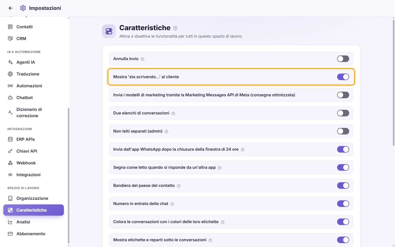Click the back arrow icon
Viewport: 395px width, 247px height.
click(10, 8)
